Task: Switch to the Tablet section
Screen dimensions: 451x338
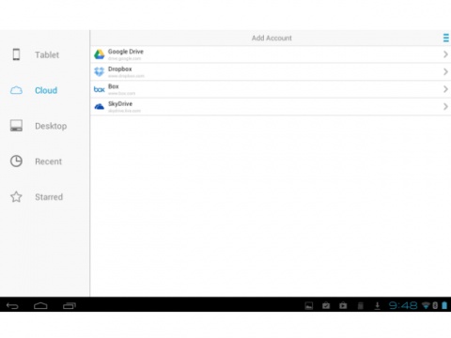Action: click(x=47, y=54)
